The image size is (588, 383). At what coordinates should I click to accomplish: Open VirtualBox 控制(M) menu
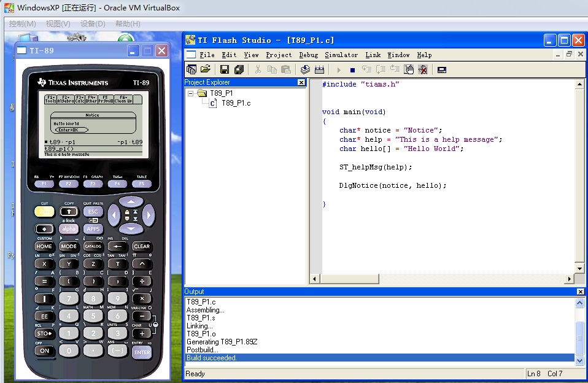tap(23, 24)
